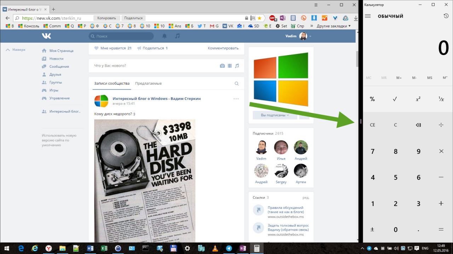This screenshot has height=254, width=453.
Task: Click the 0 digit key
Action: point(395,230)
